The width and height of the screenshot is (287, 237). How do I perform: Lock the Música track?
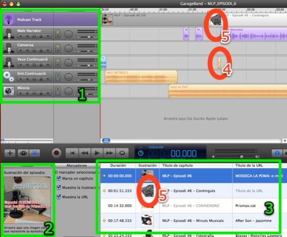41,93
